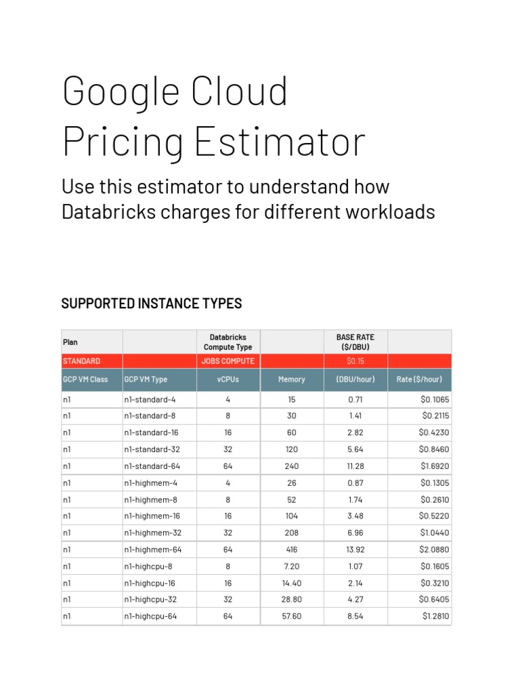520x694 pixels.
Task: Select the n1-standard-4 VM type cell
Action: (150, 400)
